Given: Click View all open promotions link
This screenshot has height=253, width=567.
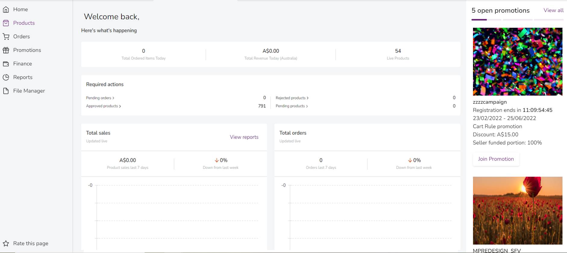Looking at the screenshot, I should point(553,10).
